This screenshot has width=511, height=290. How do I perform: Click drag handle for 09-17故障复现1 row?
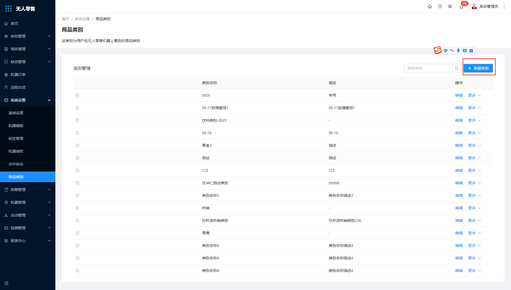point(77,108)
